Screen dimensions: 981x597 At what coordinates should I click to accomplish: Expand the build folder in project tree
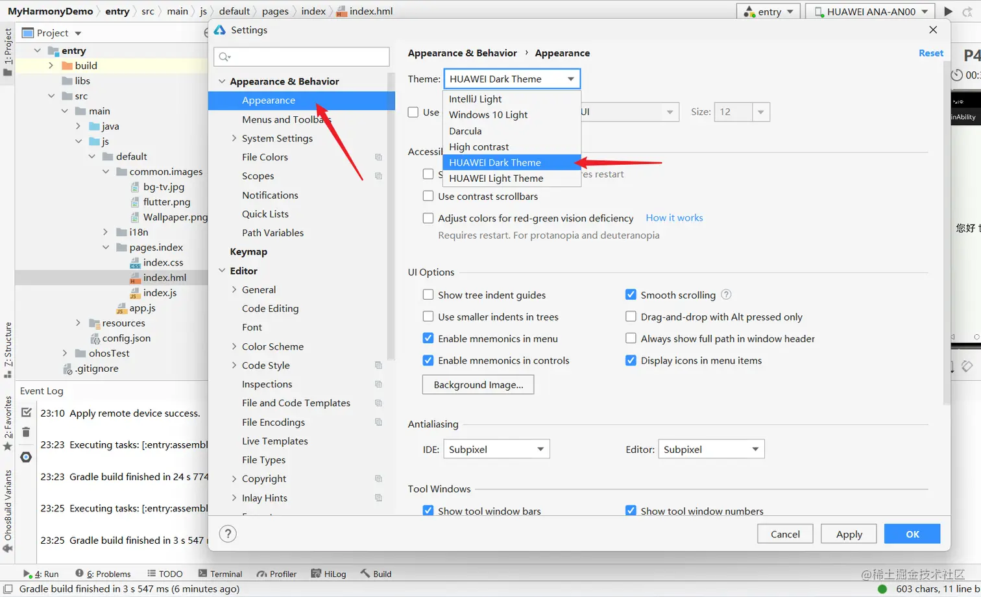51,66
